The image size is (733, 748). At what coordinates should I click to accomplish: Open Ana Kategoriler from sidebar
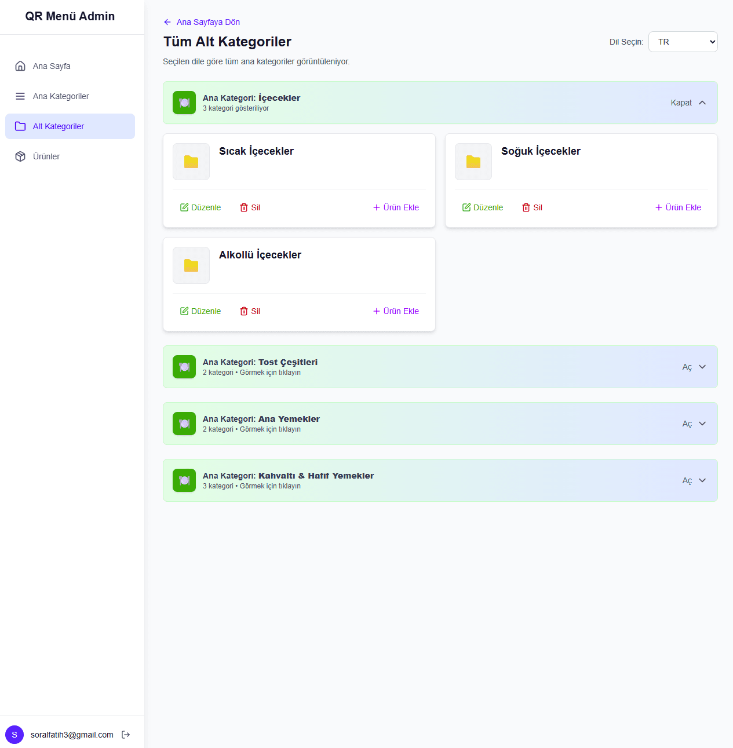point(61,96)
